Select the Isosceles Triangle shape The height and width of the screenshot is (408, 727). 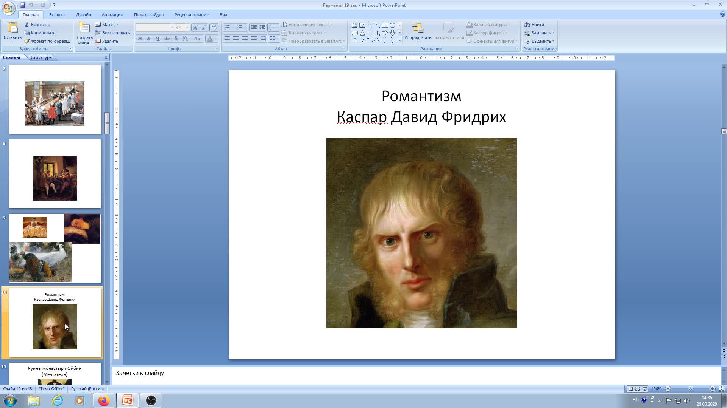[362, 33]
